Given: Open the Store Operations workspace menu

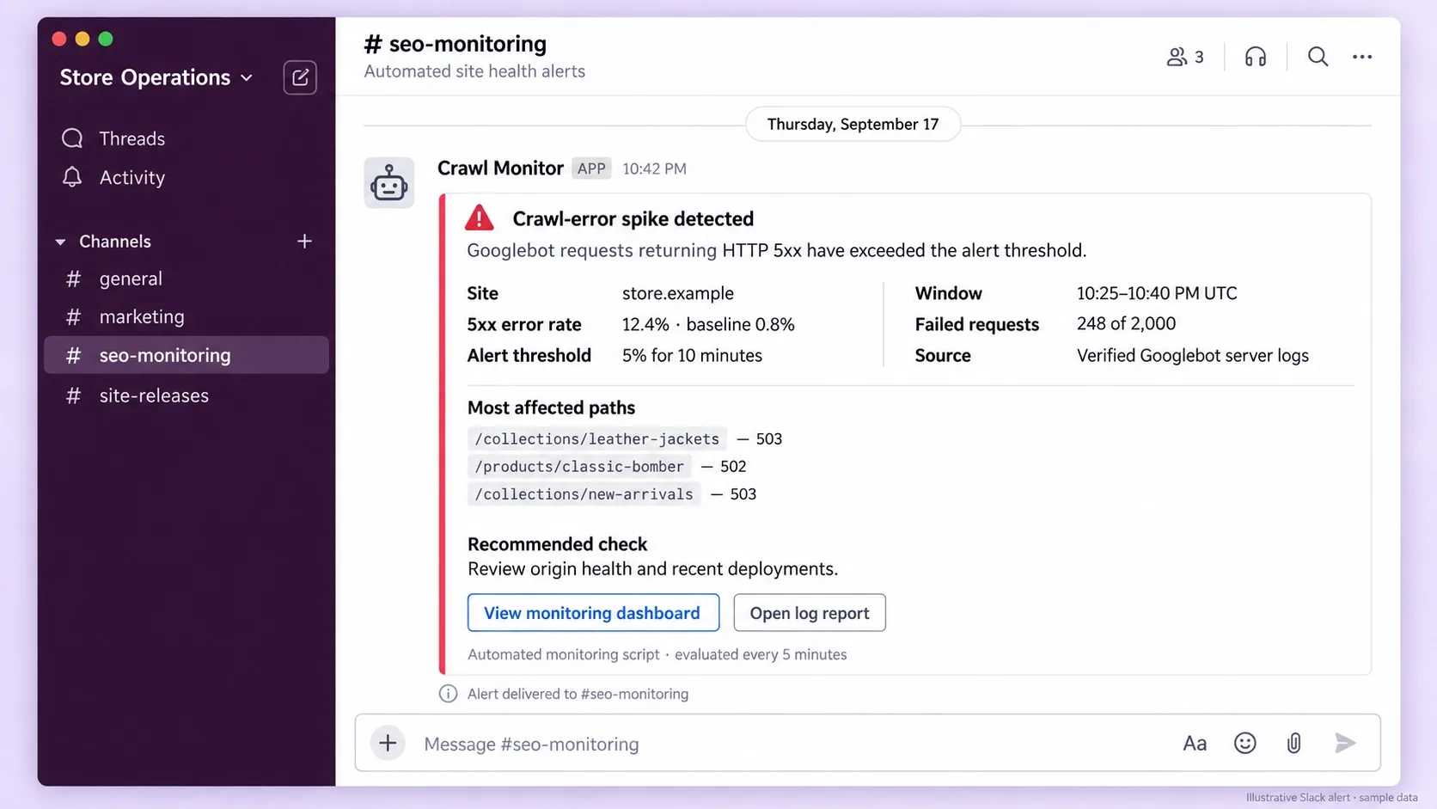Looking at the screenshot, I should 156,77.
